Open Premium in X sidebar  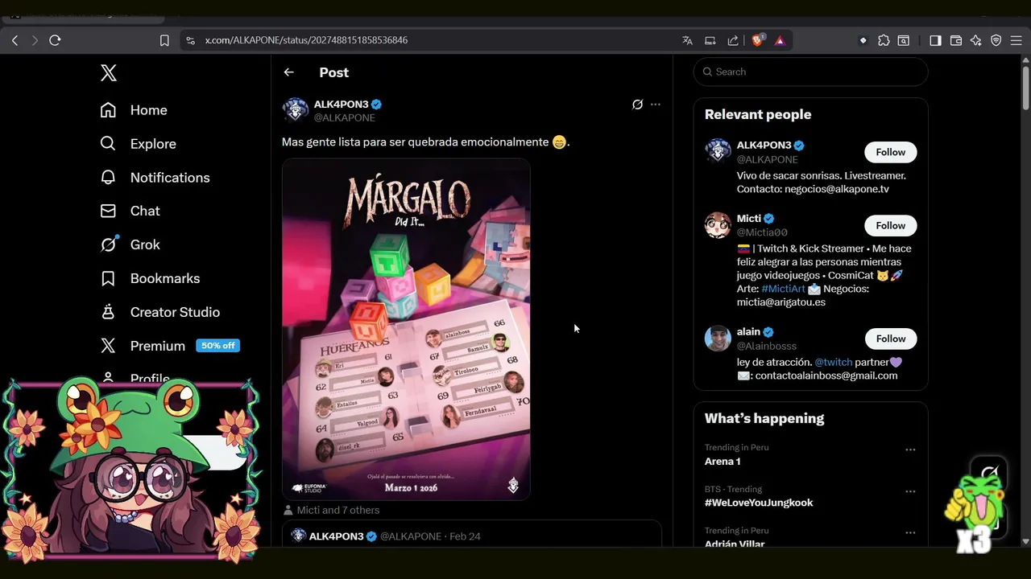tap(143, 346)
